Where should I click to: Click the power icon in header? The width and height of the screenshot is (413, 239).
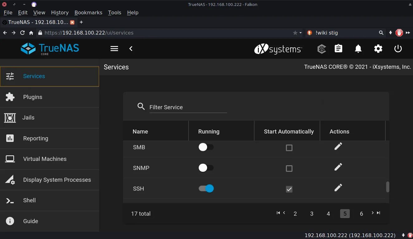[398, 49]
